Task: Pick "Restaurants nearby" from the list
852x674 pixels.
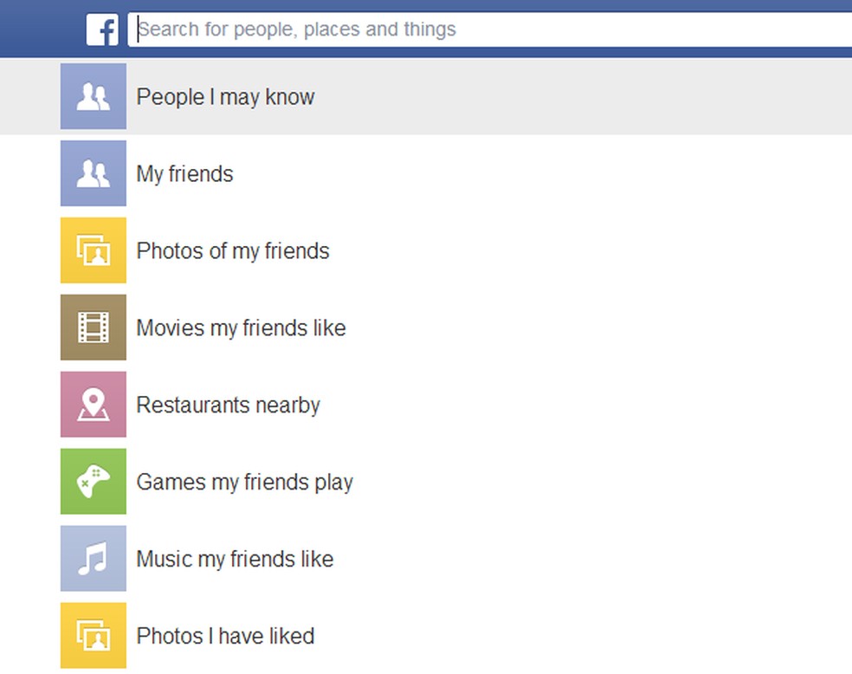Action: 228,405
